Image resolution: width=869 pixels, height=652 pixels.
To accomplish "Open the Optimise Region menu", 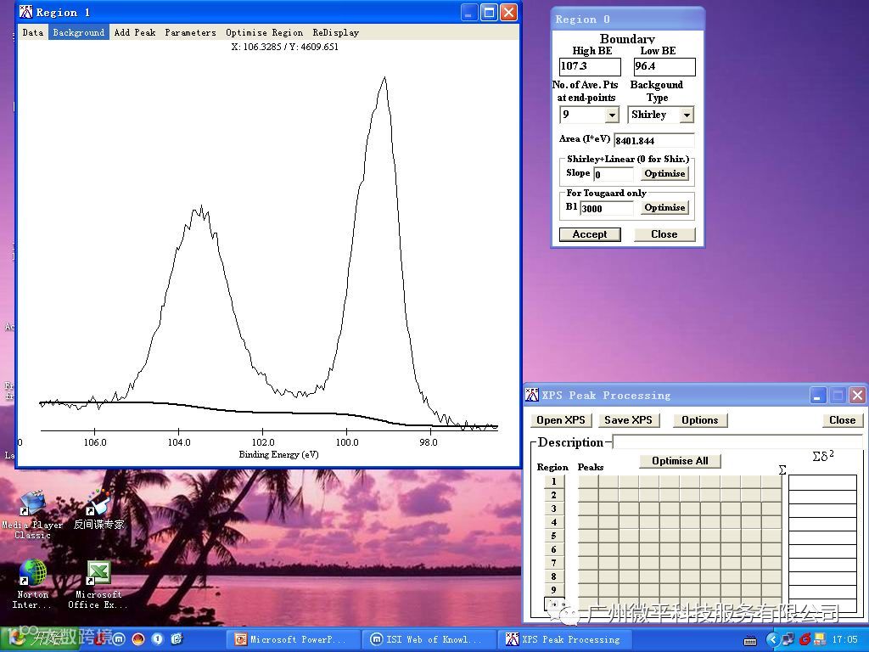I will point(265,33).
